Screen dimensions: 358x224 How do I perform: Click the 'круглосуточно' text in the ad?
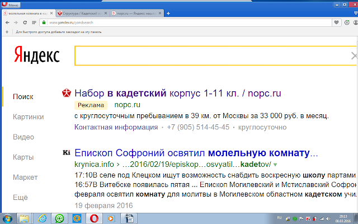[262, 127]
